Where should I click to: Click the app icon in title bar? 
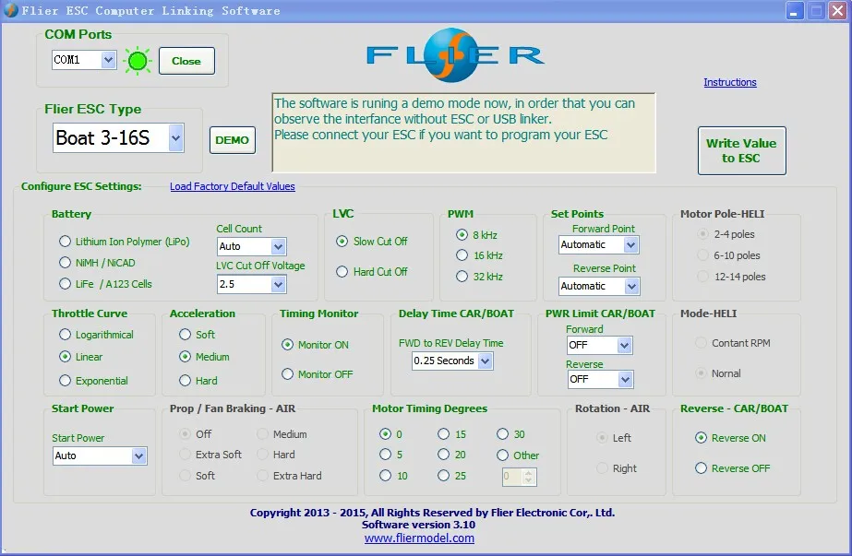(x=10, y=10)
